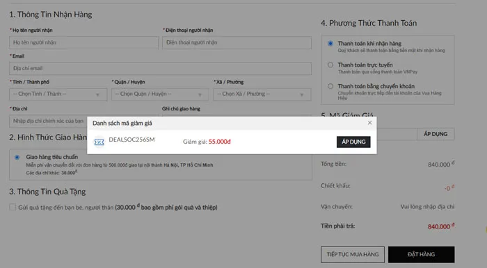Click the Địa chỉ email input
The height and width of the screenshot is (268, 487).
(x=160, y=68)
